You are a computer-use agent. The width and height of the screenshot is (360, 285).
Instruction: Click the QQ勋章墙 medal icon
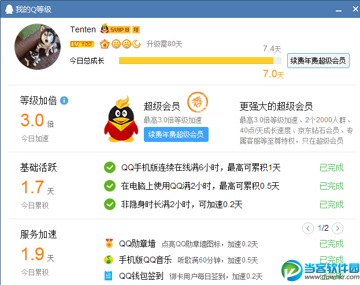109,243
